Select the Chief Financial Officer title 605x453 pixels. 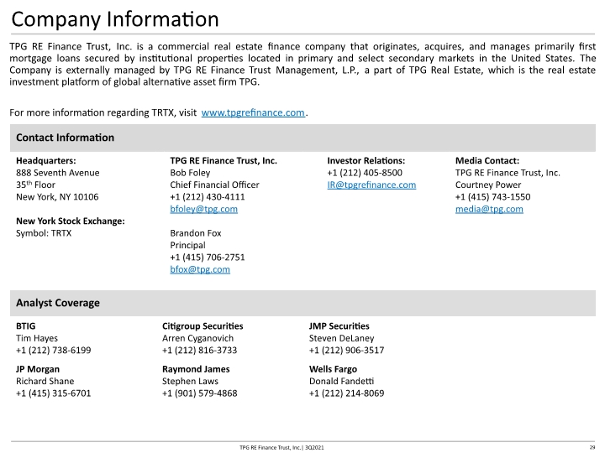[214, 185]
